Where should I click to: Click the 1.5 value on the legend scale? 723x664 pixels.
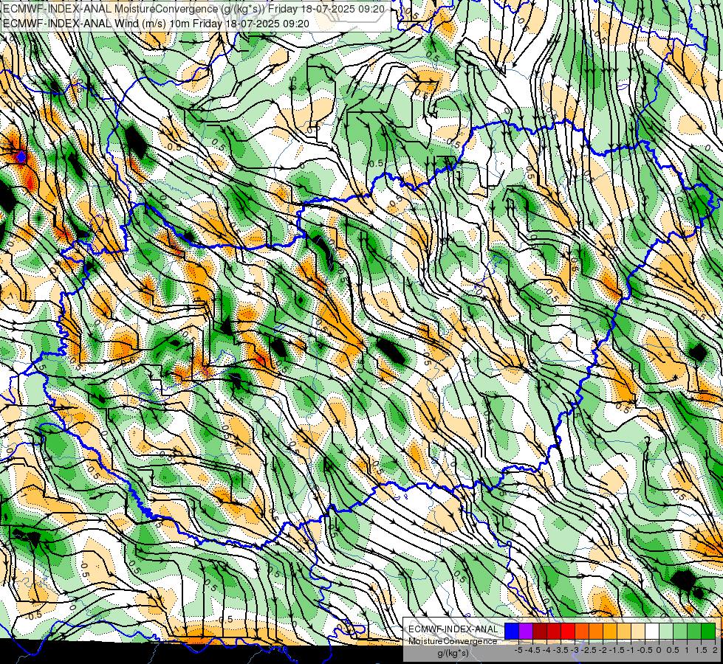pos(700,650)
